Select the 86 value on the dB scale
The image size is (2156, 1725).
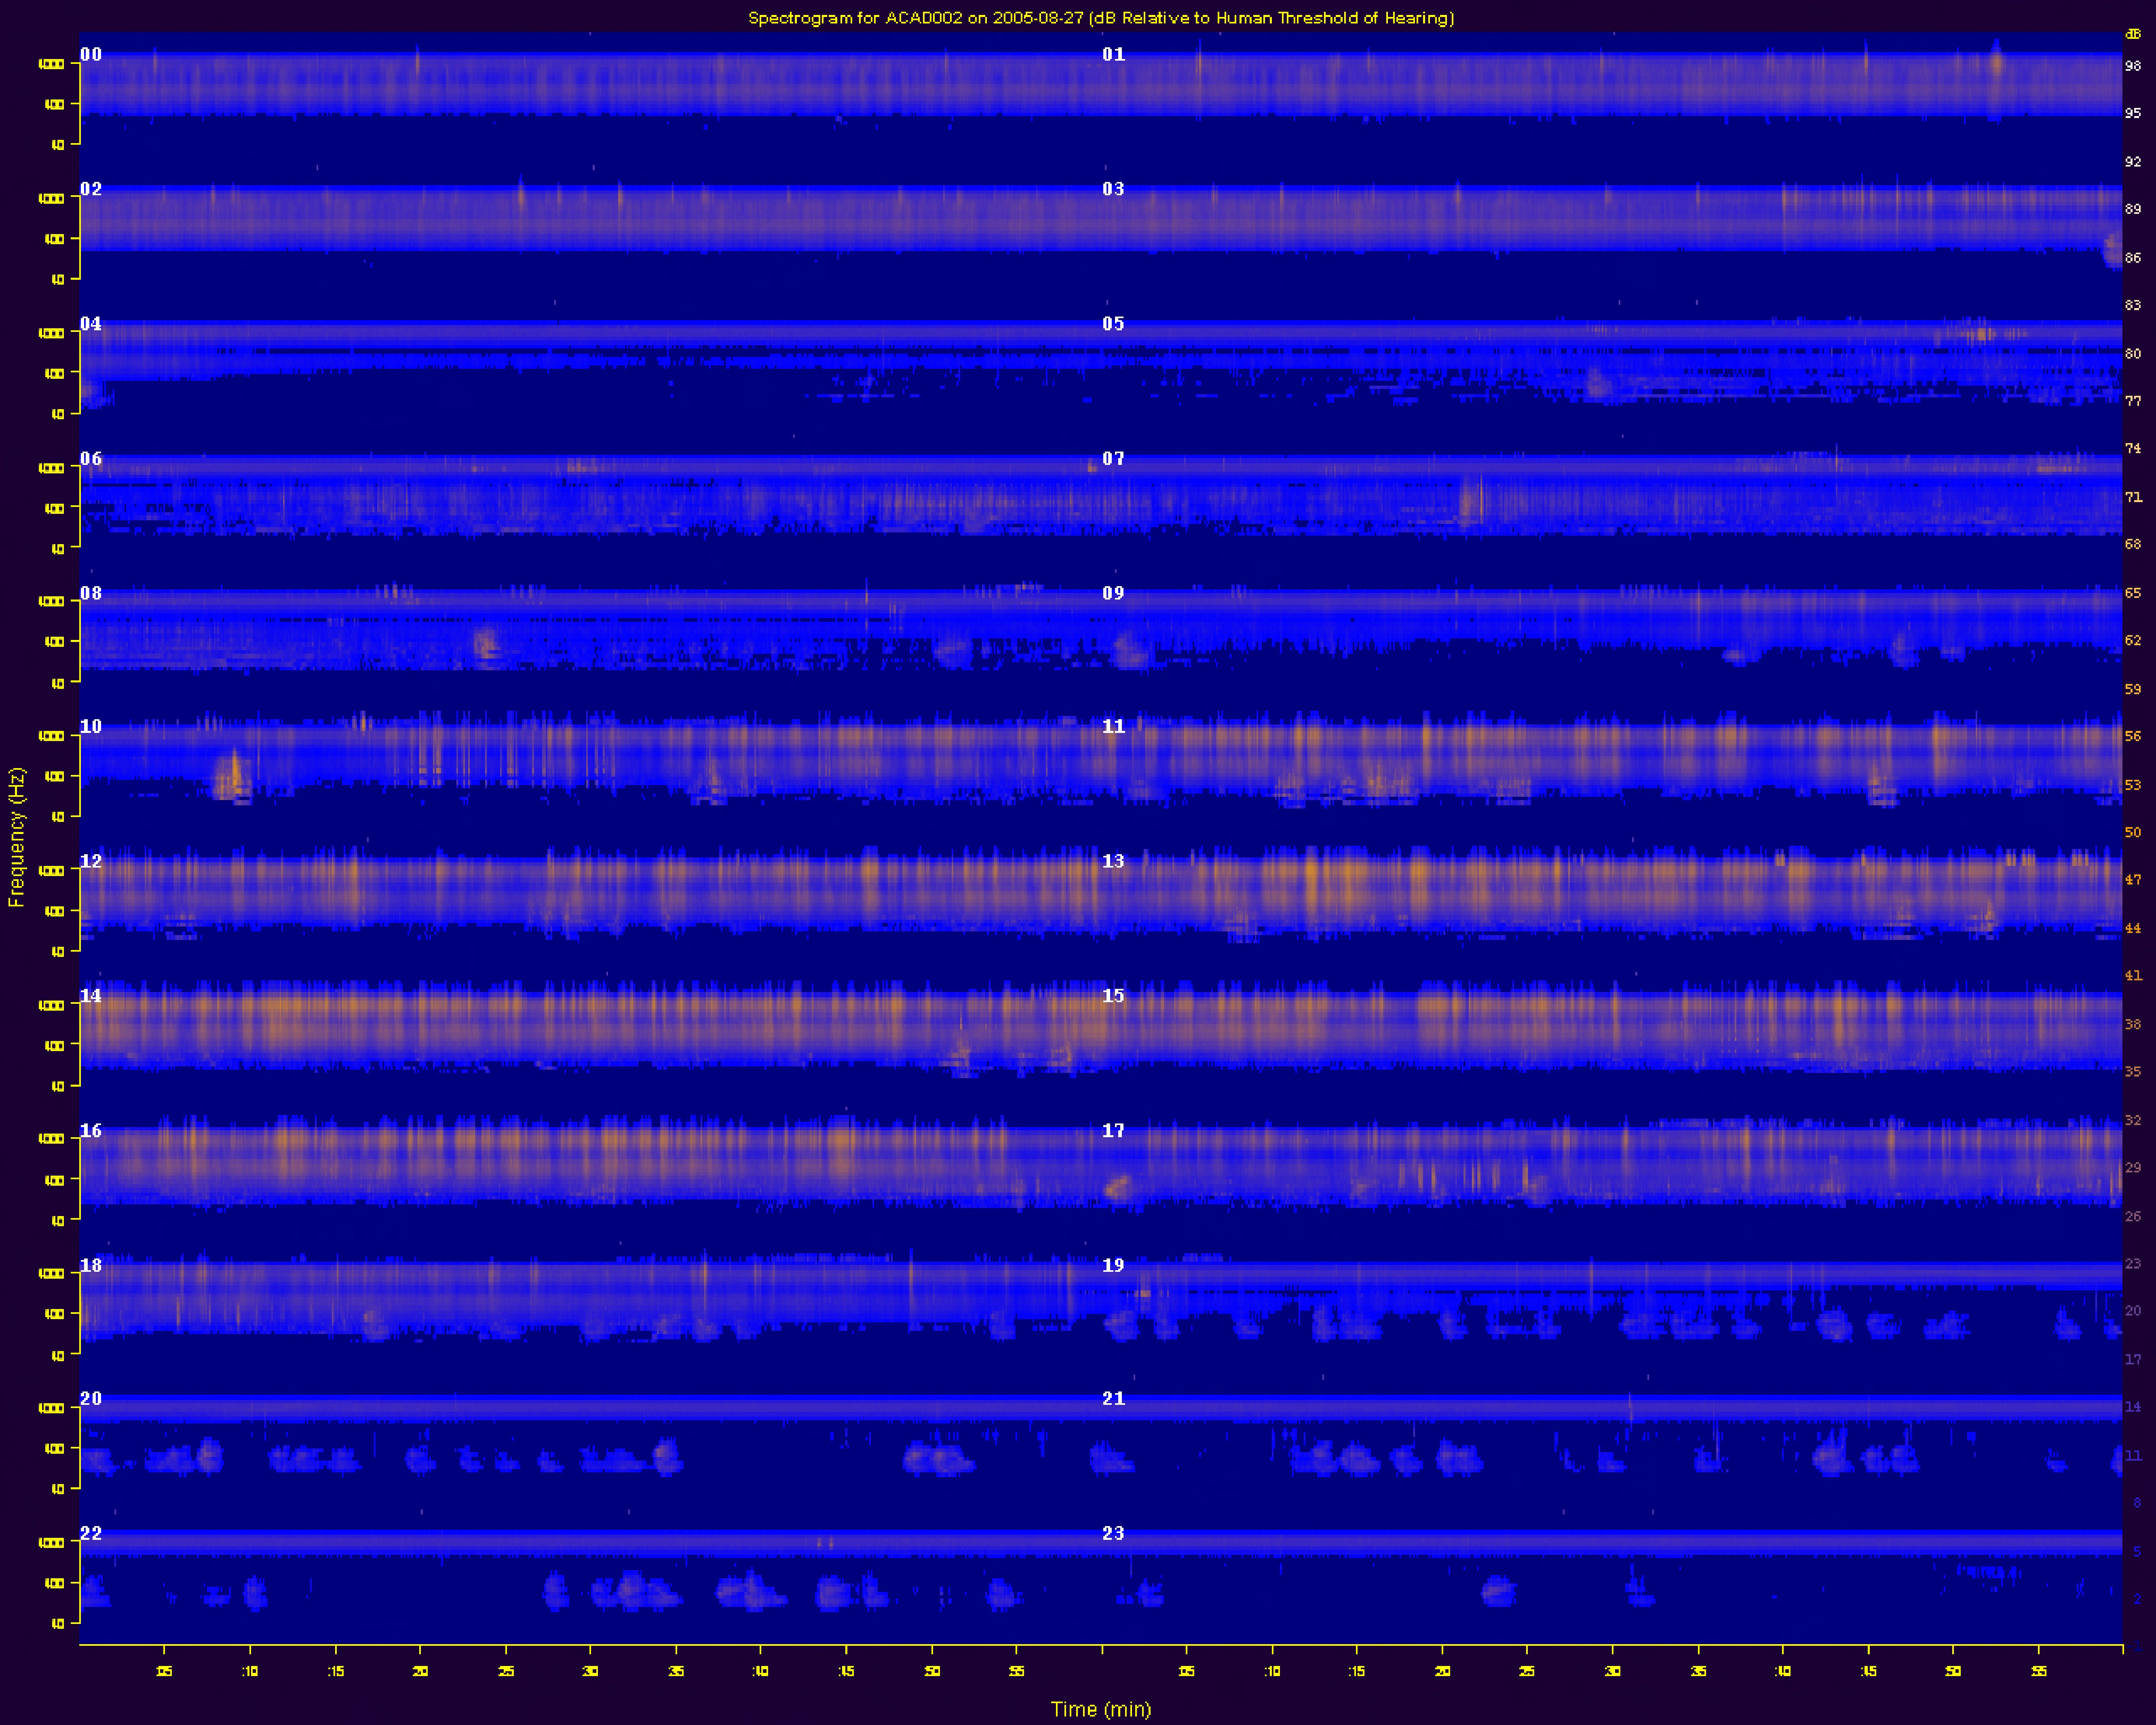pos(2133,257)
